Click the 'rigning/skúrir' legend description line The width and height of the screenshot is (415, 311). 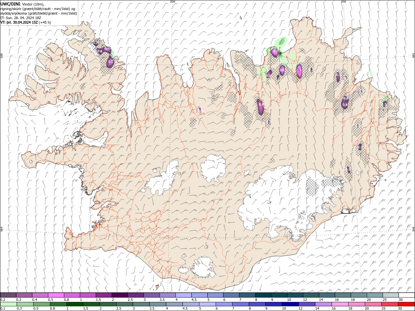pyautogui.click(x=38, y=9)
